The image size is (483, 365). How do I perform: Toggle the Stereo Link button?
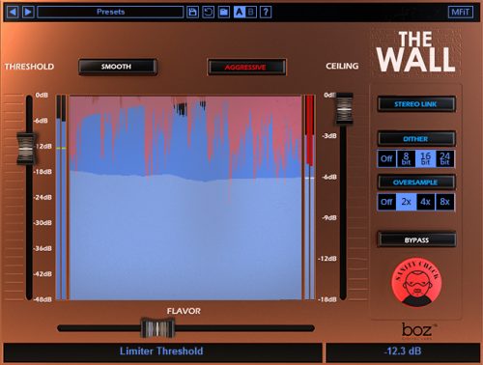coord(416,104)
